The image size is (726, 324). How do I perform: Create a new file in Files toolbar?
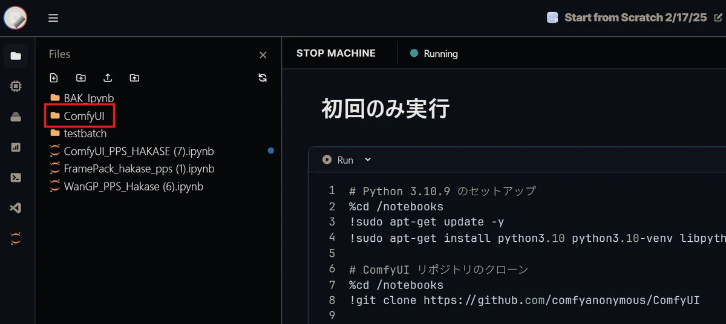click(x=54, y=78)
